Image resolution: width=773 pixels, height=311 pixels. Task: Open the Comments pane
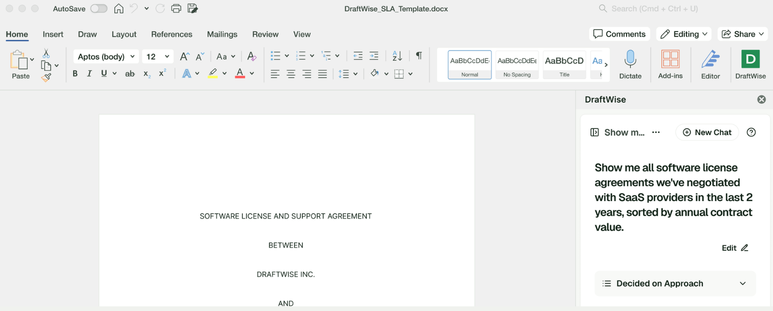click(x=620, y=34)
